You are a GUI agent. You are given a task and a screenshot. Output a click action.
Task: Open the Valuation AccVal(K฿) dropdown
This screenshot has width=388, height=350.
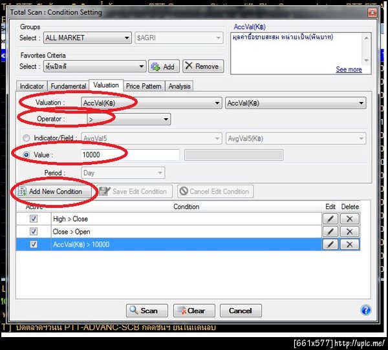click(151, 103)
